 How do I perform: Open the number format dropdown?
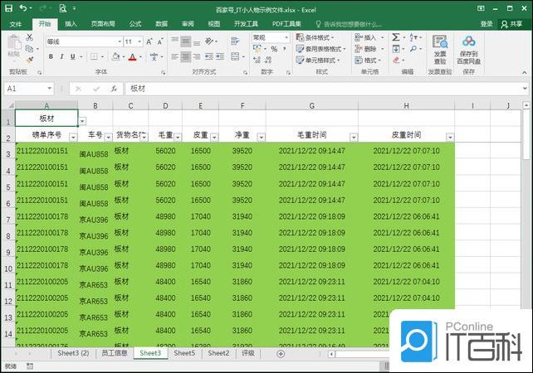(x=286, y=37)
